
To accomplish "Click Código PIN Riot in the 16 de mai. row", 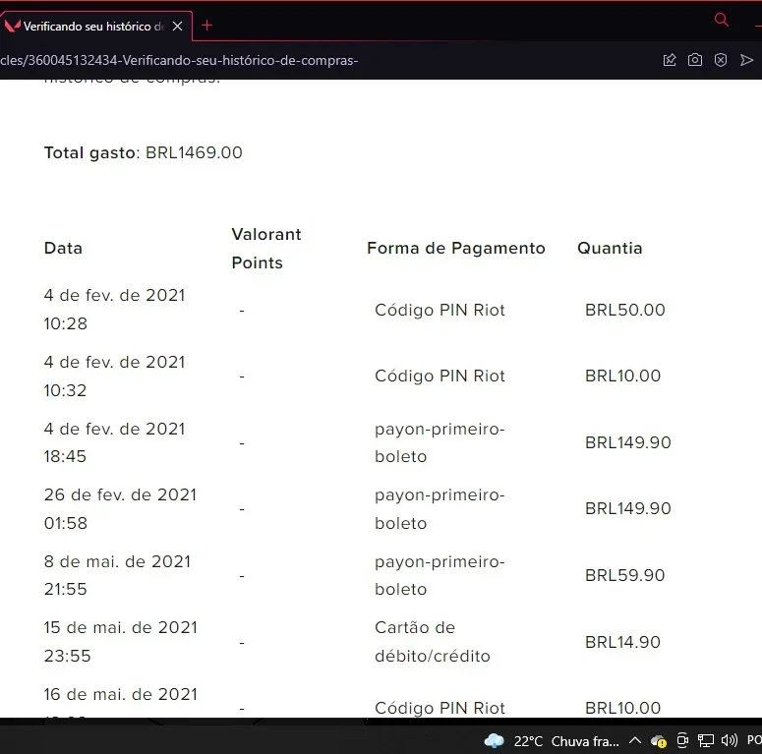I will click(x=440, y=708).
